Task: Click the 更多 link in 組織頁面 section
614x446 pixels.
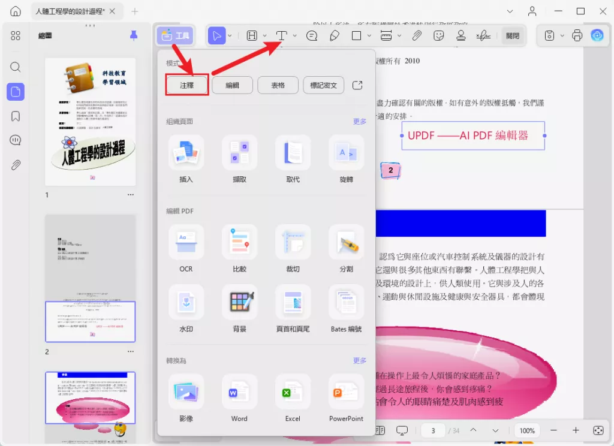Action: point(359,121)
